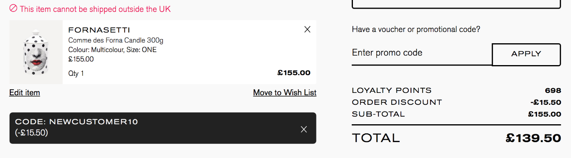
Task: Click the Colour: Multicolour, Size: ONE text
Action: click(113, 50)
